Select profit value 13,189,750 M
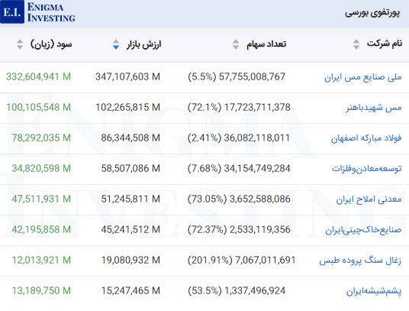Image resolution: width=409 pixels, height=311 pixels. click(x=41, y=290)
